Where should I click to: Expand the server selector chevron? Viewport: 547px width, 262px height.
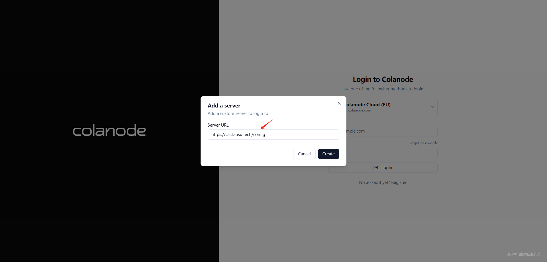pyautogui.click(x=432, y=107)
